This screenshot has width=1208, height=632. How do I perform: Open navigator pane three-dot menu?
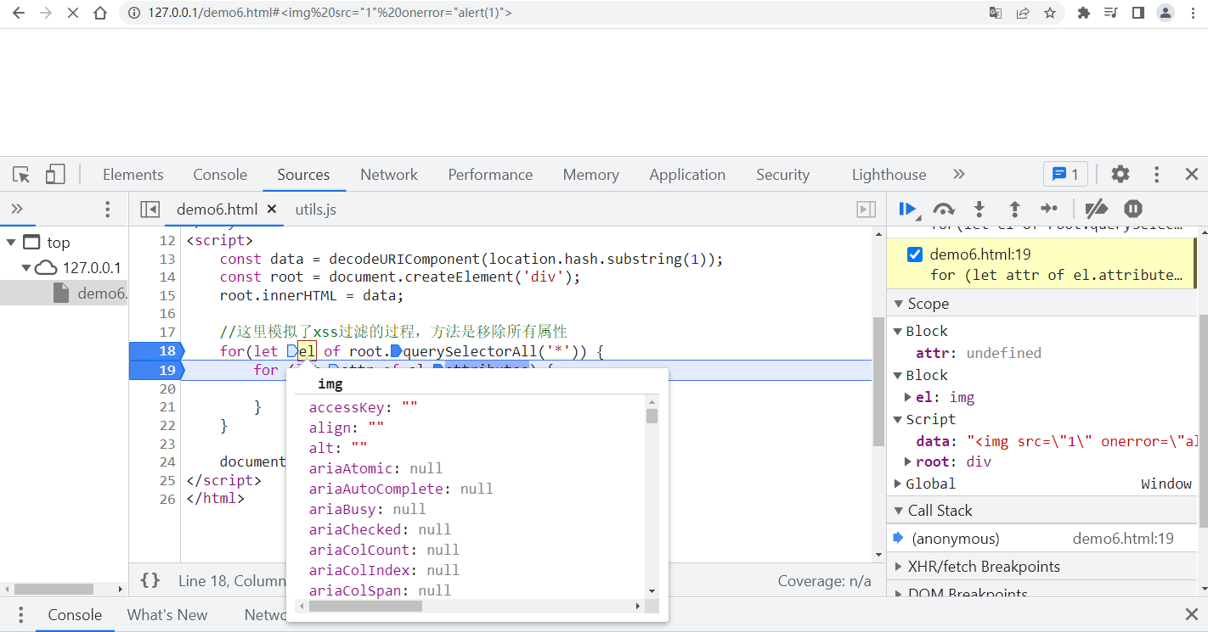click(x=107, y=209)
